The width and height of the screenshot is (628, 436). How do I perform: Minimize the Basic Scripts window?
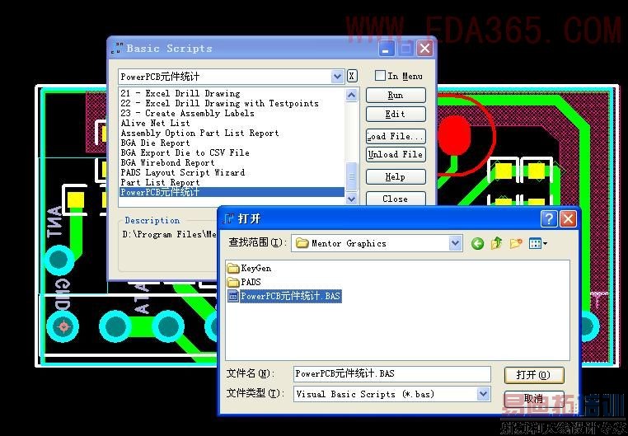tap(386, 49)
